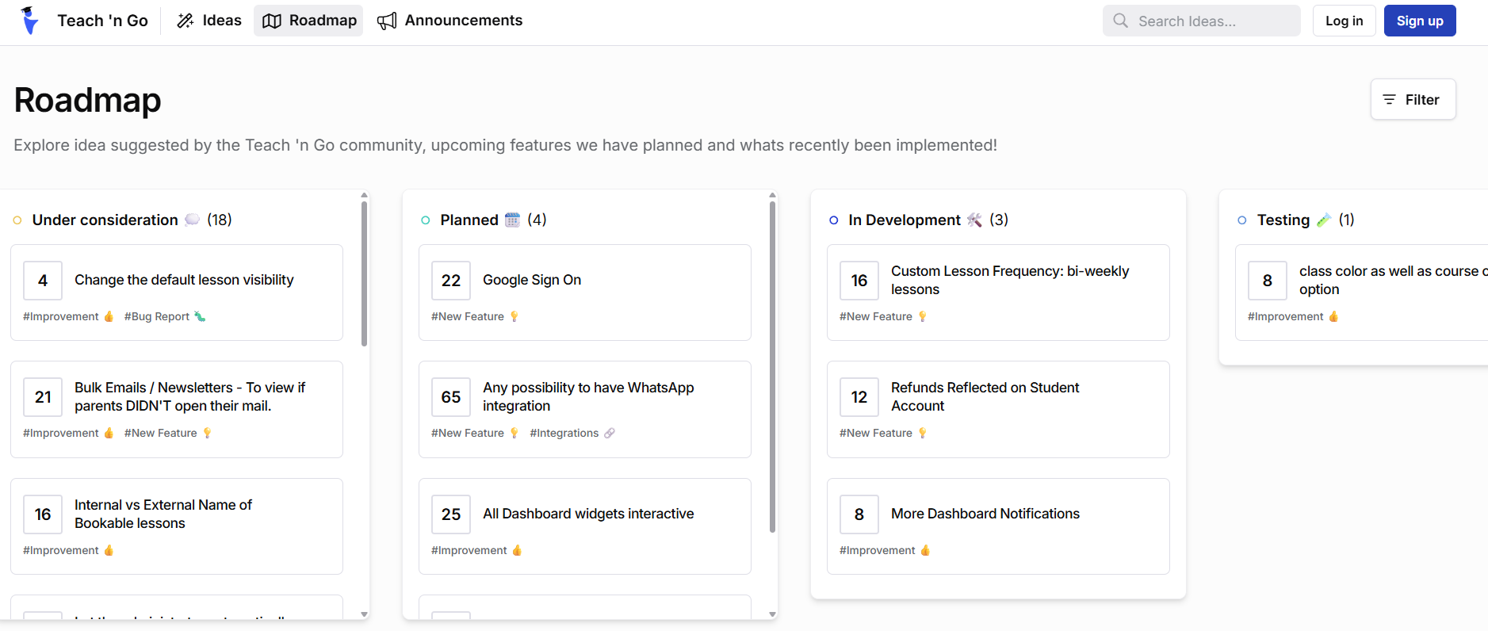Click the bug icon on Bug Report tag
Screen dimensions: 1488x631
click(200, 316)
